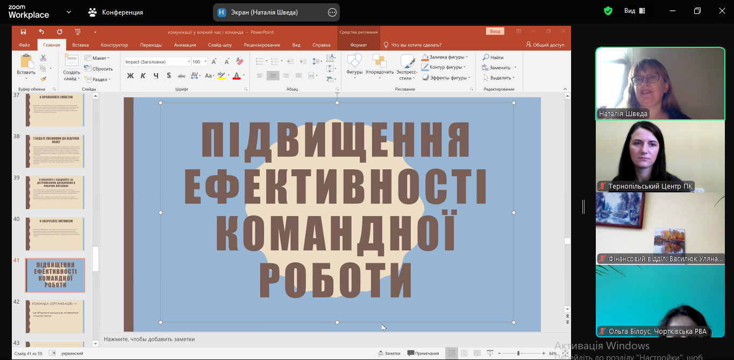The height and width of the screenshot is (360, 734).
Task: Toggle bold Ж formatting
Action: click(x=130, y=76)
